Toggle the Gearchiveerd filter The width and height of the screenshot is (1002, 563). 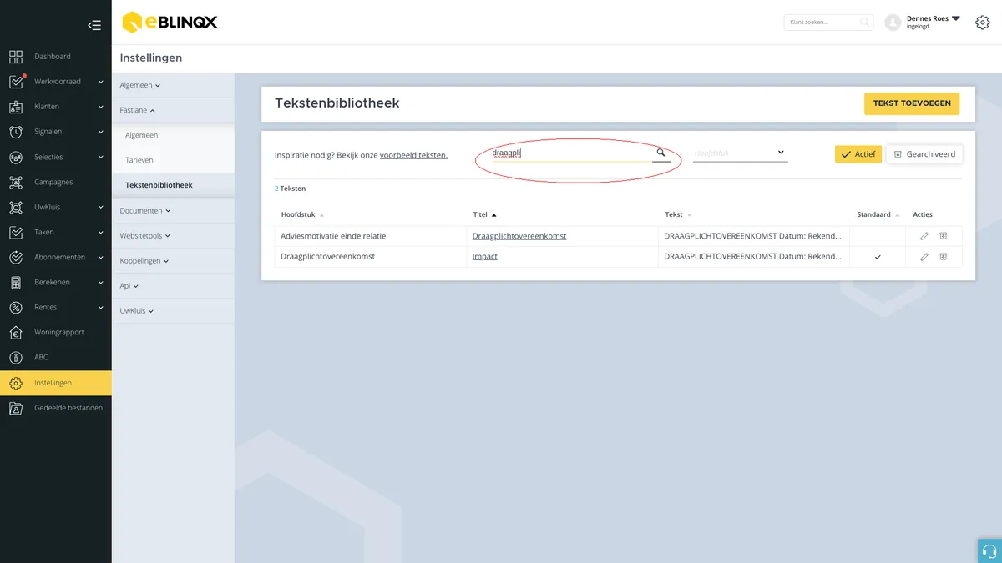click(x=924, y=154)
